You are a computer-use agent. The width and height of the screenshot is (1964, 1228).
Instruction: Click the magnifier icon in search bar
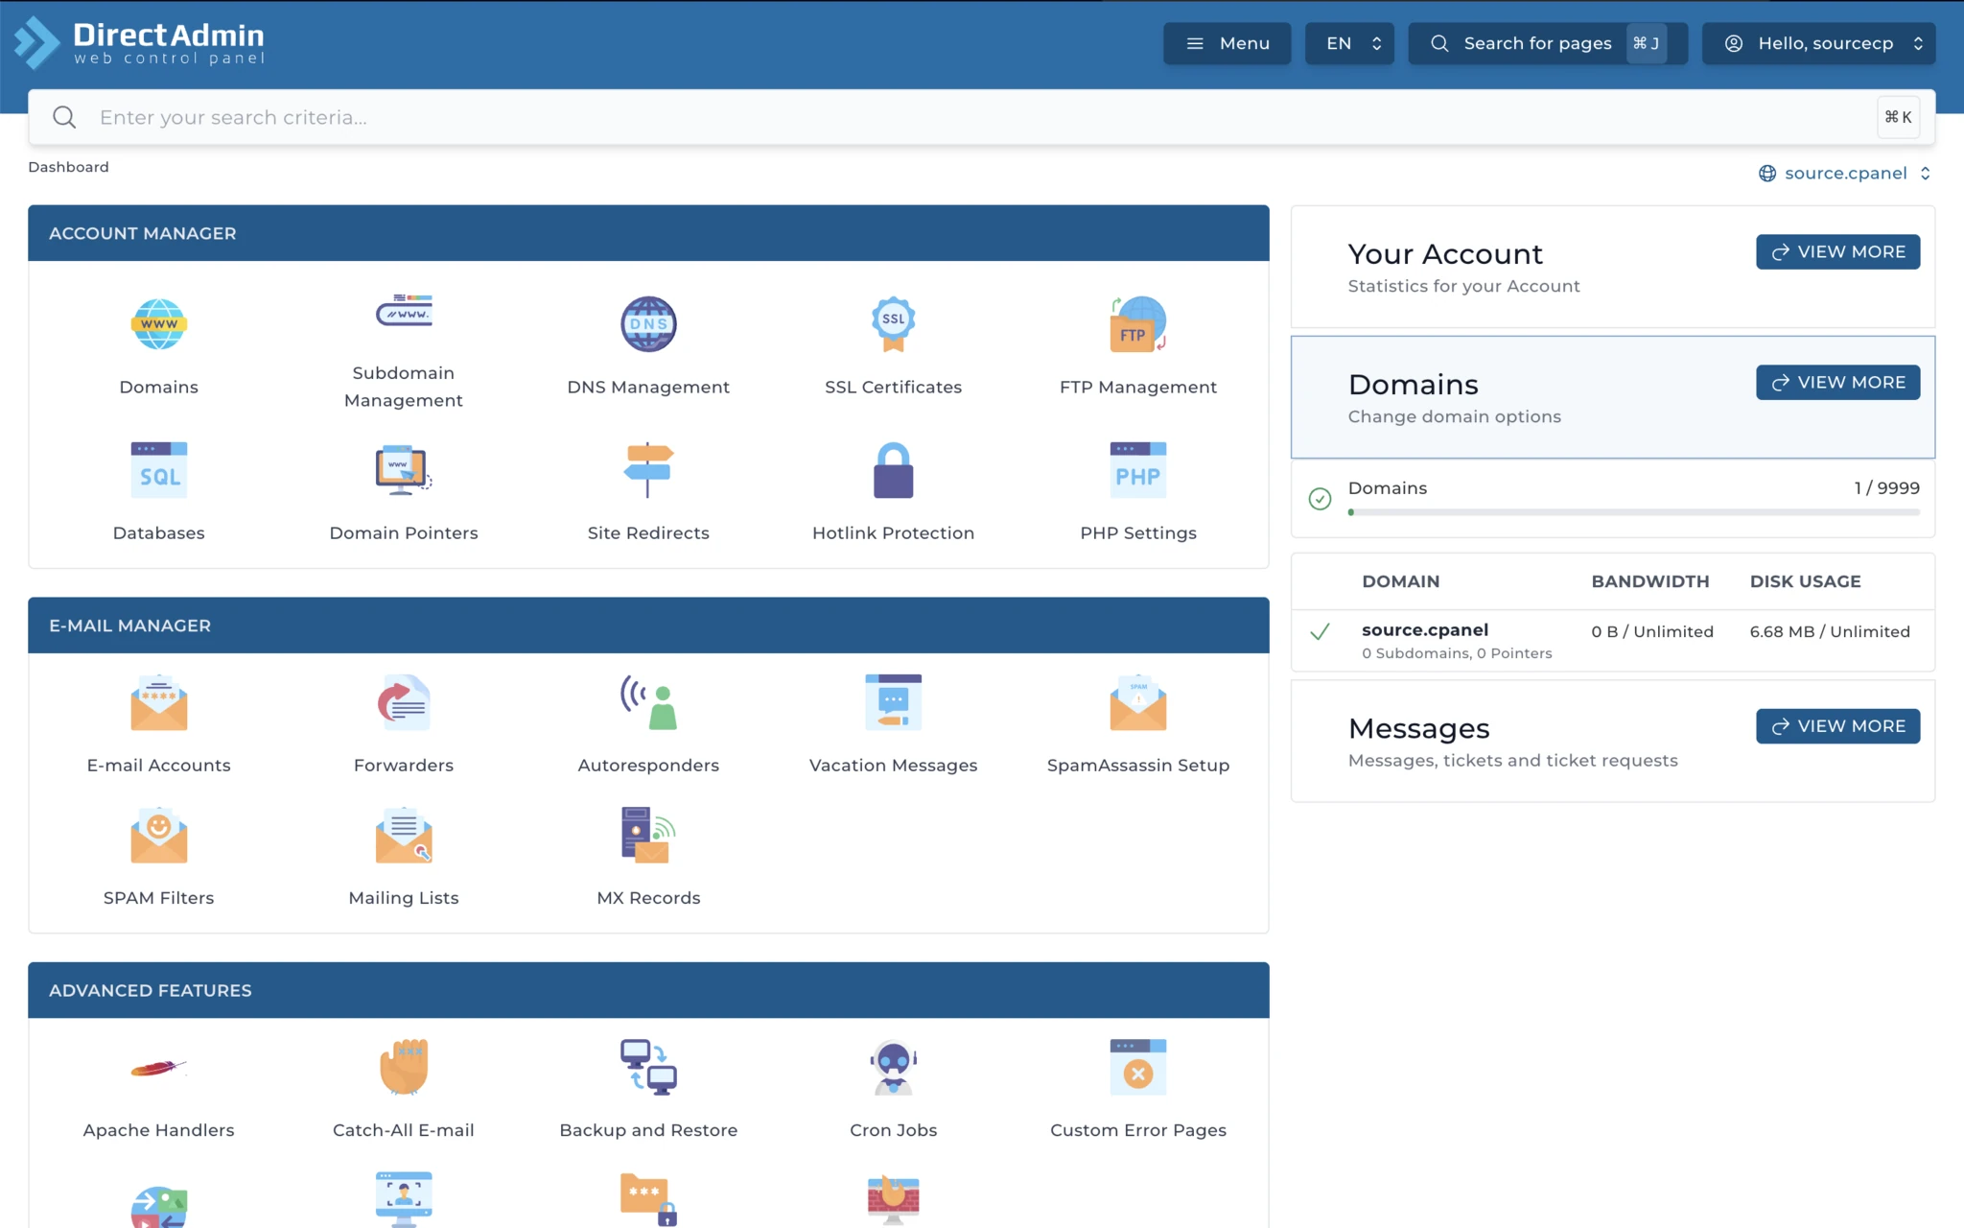coord(64,117)
